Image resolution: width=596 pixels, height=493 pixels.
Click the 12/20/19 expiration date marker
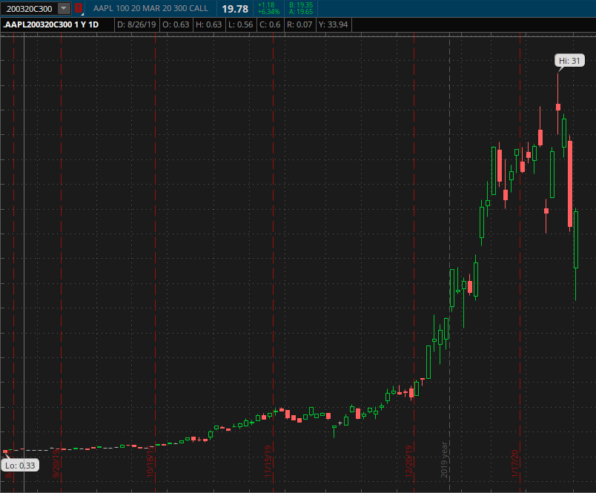(x=409, y=462)
